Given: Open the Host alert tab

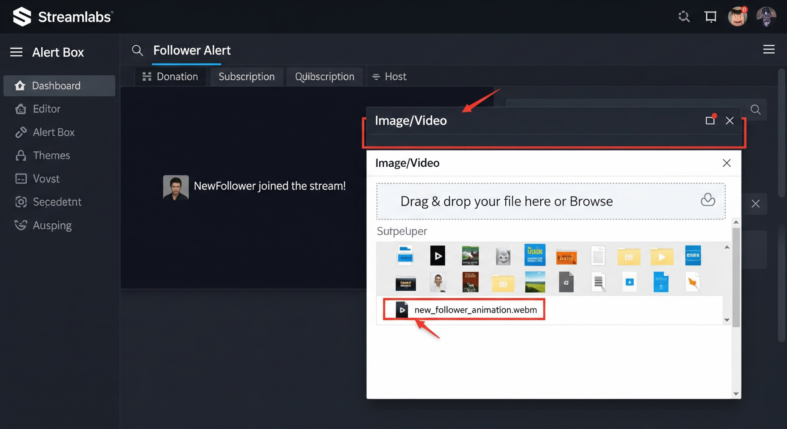Looking at the screenshot, I should tap(395, 76).
